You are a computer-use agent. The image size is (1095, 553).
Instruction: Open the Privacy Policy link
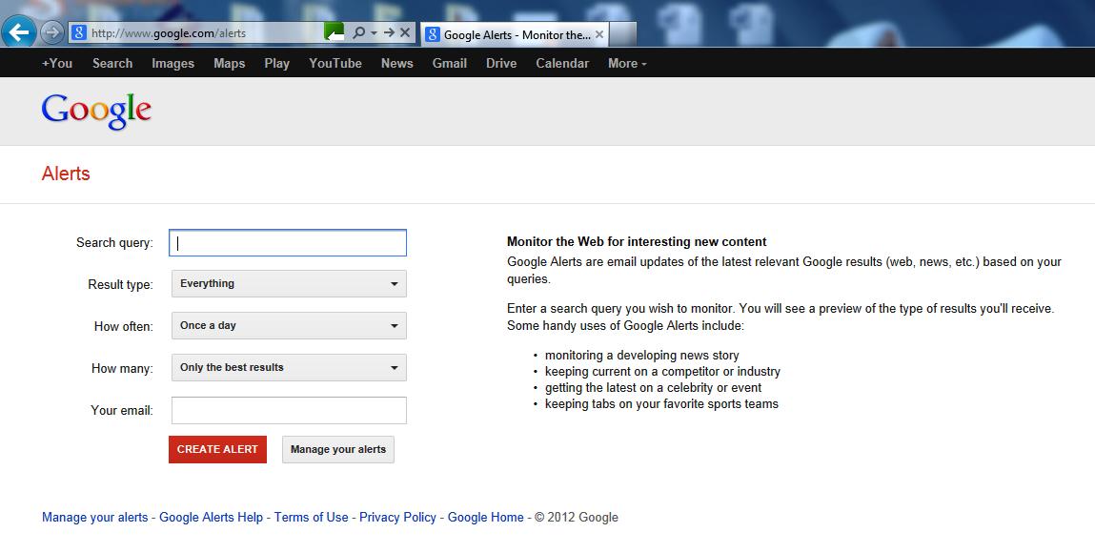[397, 518]
